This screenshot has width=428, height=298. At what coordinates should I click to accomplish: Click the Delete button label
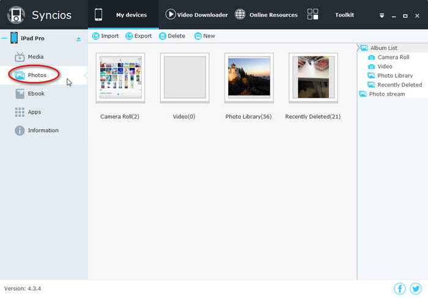pos(176,36)
